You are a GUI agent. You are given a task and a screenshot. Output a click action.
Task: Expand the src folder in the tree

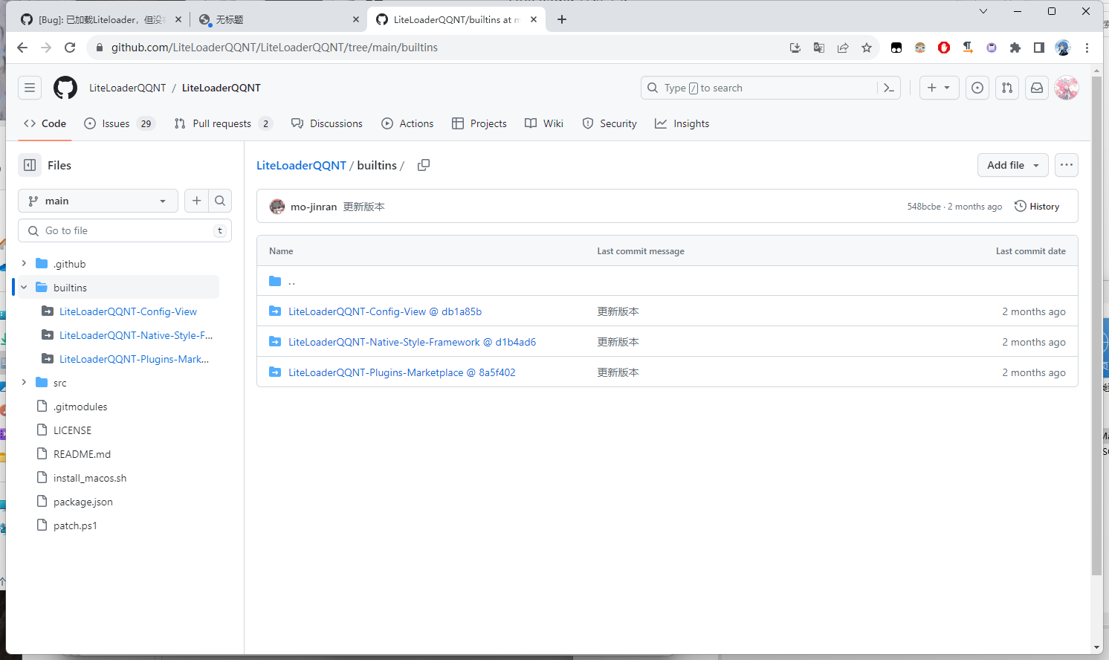click(24, 383)
